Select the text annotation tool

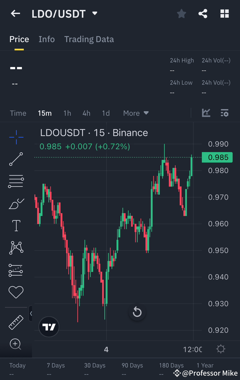point(16,226)
